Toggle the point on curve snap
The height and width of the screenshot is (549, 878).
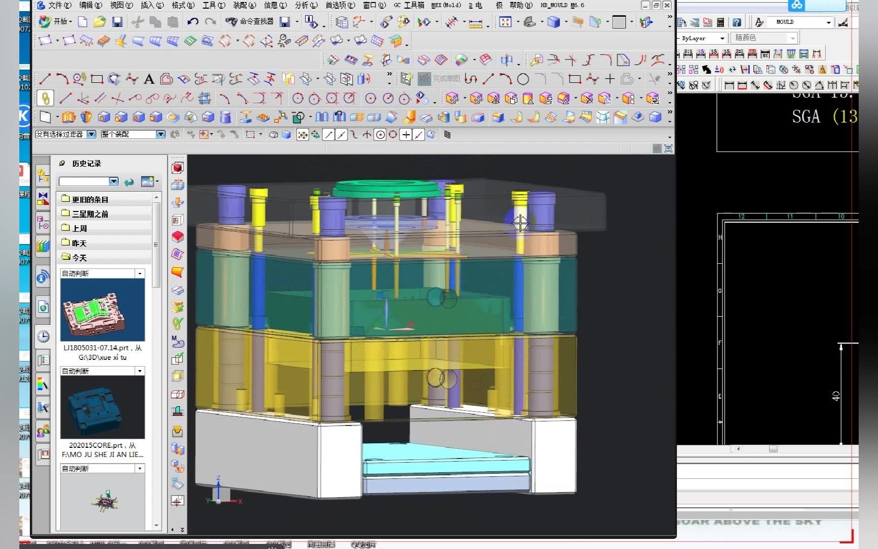point(418,135)
